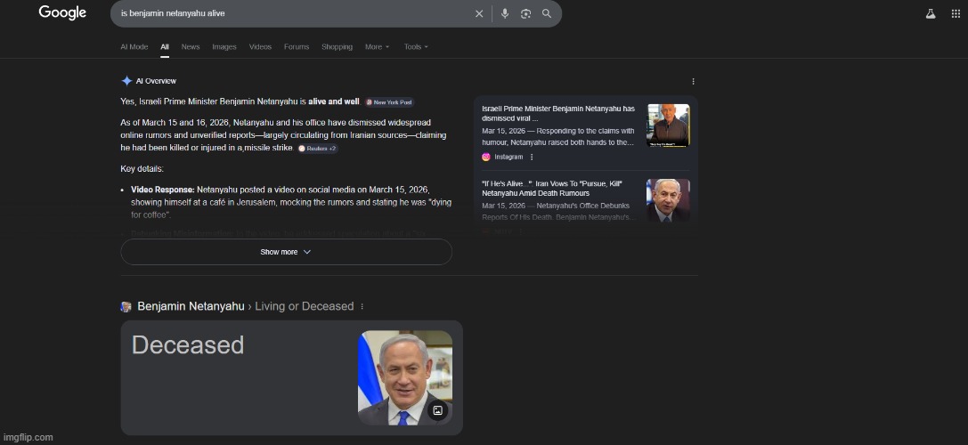Open AI Overview three-dot options menu
Viewport: 968px width, 445px height.
coord(693,81)
